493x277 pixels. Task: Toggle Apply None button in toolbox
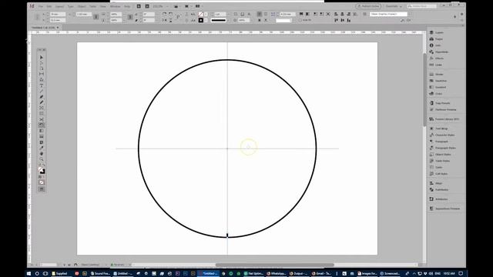click(x=42, y=182)
